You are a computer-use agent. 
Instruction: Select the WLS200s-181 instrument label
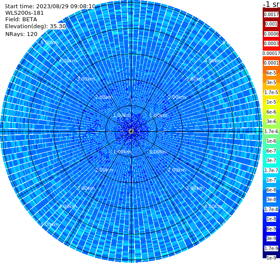click(x=25, y=13)
